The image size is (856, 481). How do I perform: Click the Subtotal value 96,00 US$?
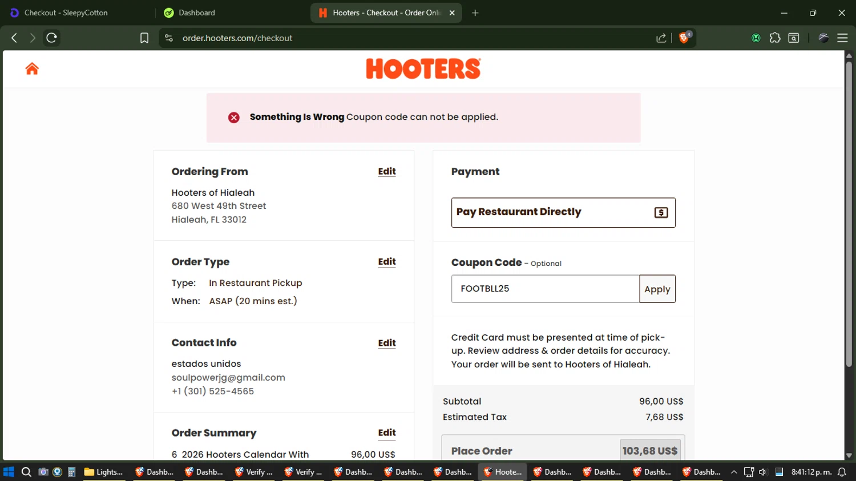[661, 402]
